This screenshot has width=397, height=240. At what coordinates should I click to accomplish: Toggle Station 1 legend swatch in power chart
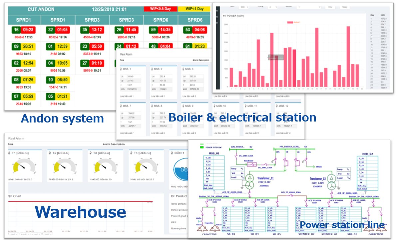click(x=290, y=22)
